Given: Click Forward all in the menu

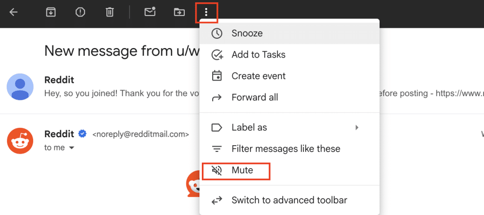Looking at the screenshot, I should 254,98.
